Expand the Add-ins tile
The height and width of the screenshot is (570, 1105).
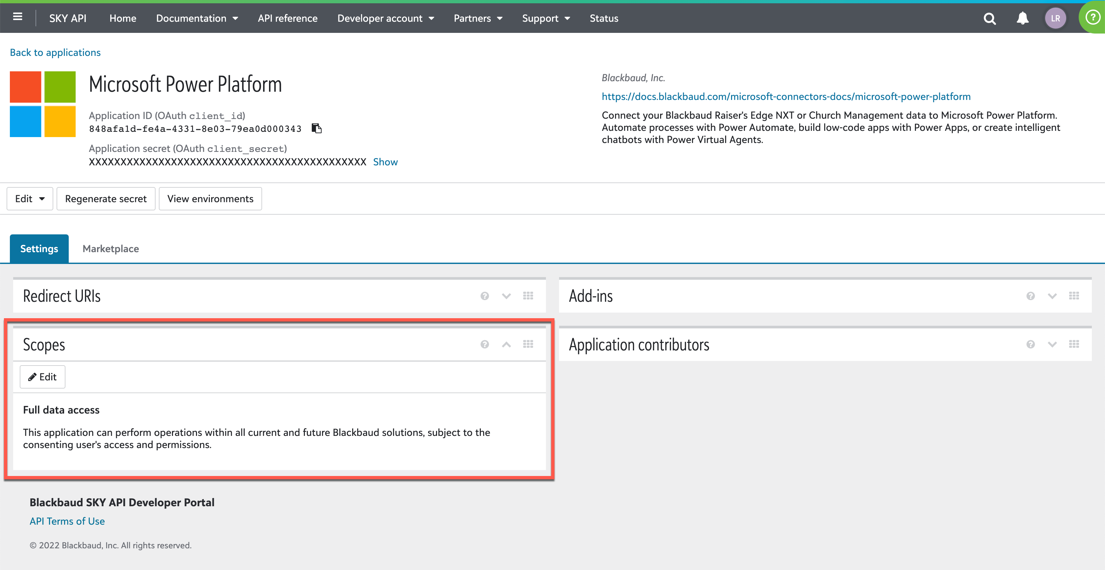(1052, 296)
